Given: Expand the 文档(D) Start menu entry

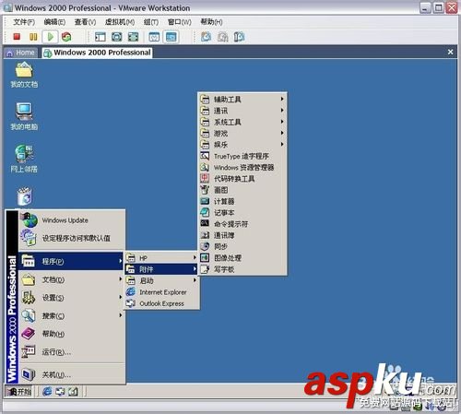Looking at the screenshot, I should click(72, 279).
